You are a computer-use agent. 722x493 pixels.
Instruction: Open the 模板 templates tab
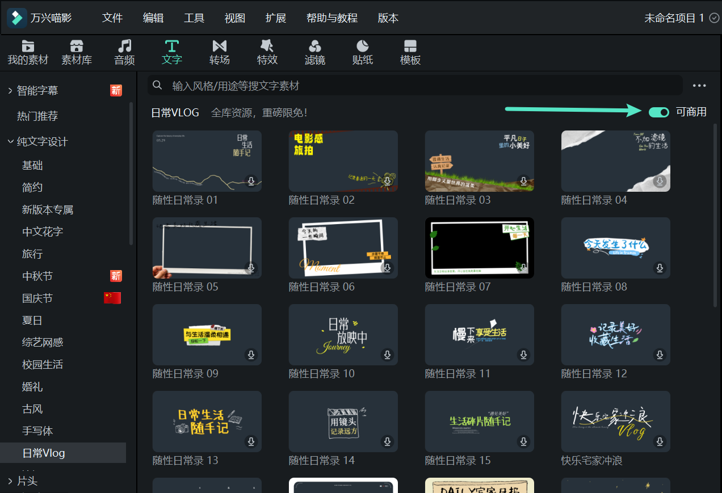point(410,53)
